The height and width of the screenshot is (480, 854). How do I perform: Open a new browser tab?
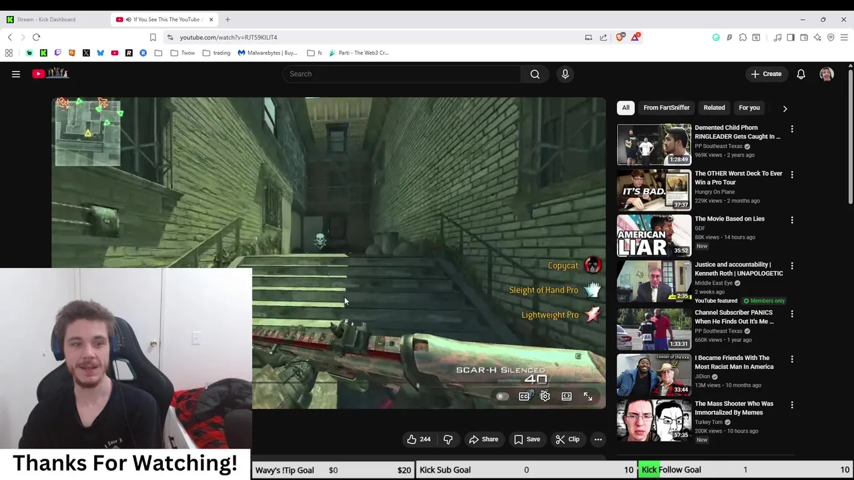click(x=228, y=19)
